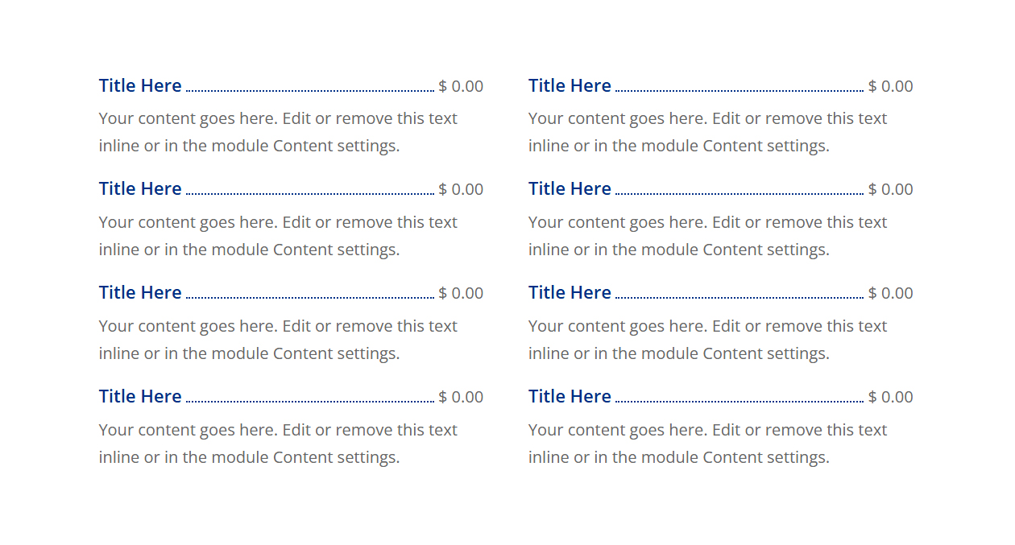Screen dimensions: 1015x545
Task: Click the '$ 0.00' price of first left item
Action: pyautogui.click(x=461, y=86)
